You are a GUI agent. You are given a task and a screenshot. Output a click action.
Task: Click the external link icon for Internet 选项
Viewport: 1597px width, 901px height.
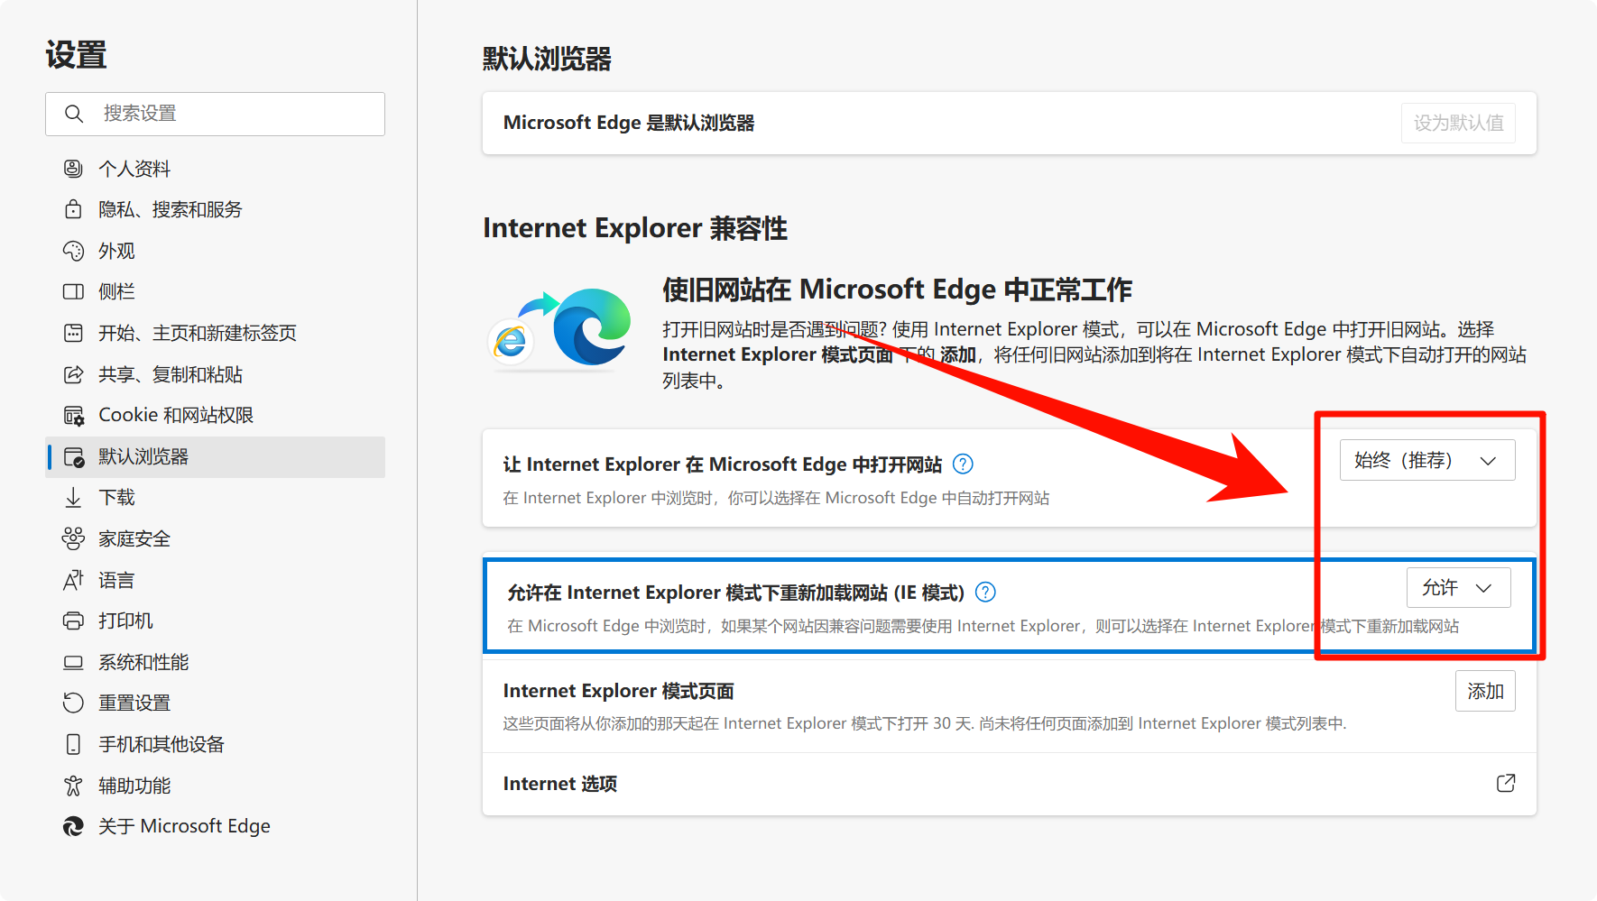[x=1506, y=783]
